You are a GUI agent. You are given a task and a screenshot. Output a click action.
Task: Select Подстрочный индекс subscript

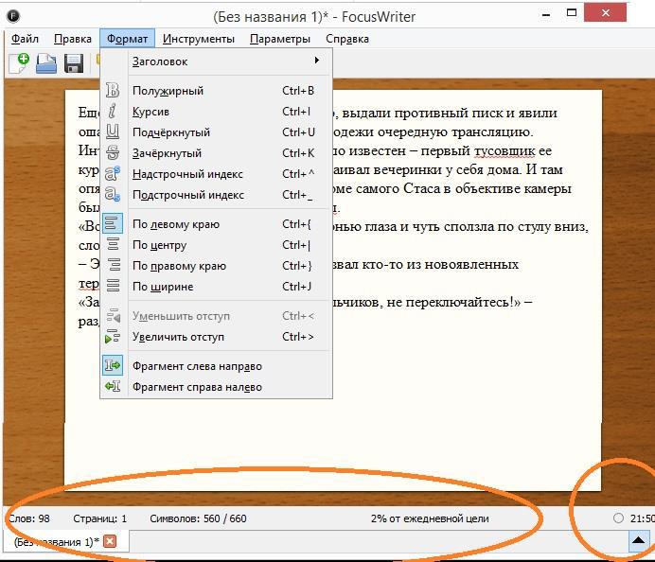(x=187, y=195)
